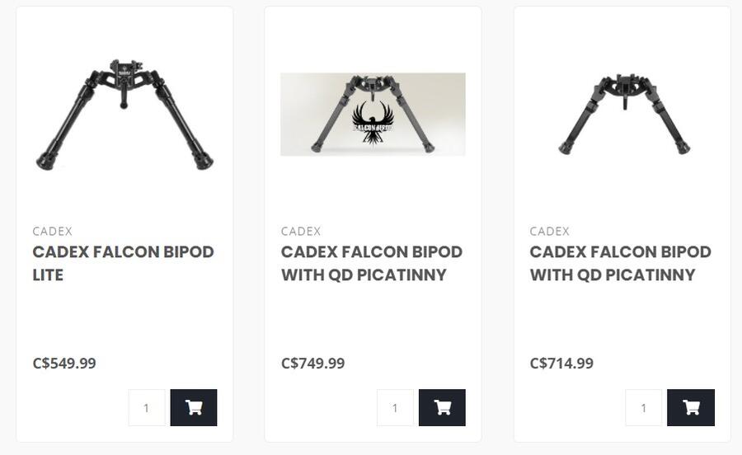The image size is (742, 455).
Task: Focus quantity field for the C$749.99 bipod
Action: (395, 407)
